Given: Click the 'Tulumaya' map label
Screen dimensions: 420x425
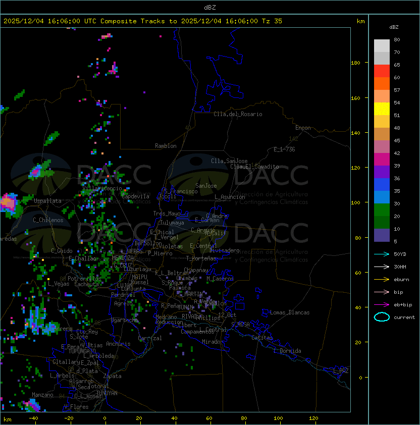Looking at the screenshot, I should (x=172, y=223).
